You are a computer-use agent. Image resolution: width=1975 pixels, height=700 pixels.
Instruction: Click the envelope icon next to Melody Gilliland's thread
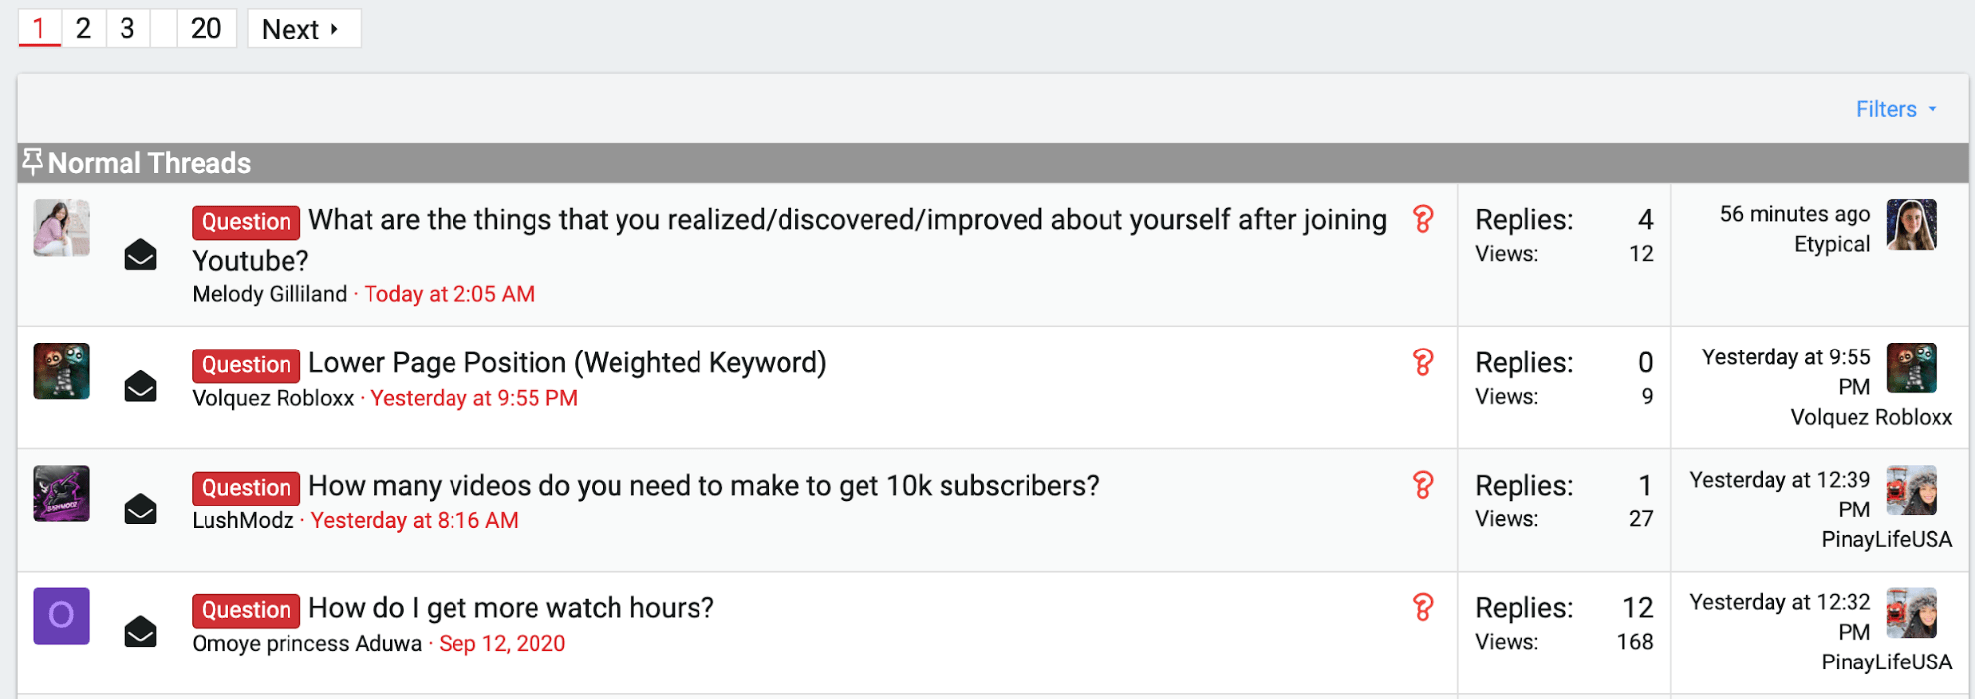click(x=140, y=256)
